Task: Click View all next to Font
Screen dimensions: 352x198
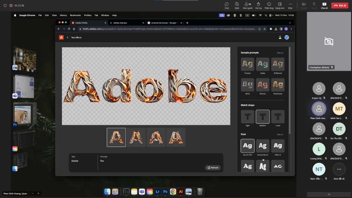Action: click(280, 134)
